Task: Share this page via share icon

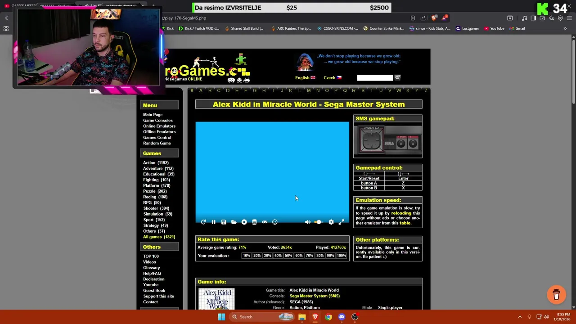Action: click(423, 18)
